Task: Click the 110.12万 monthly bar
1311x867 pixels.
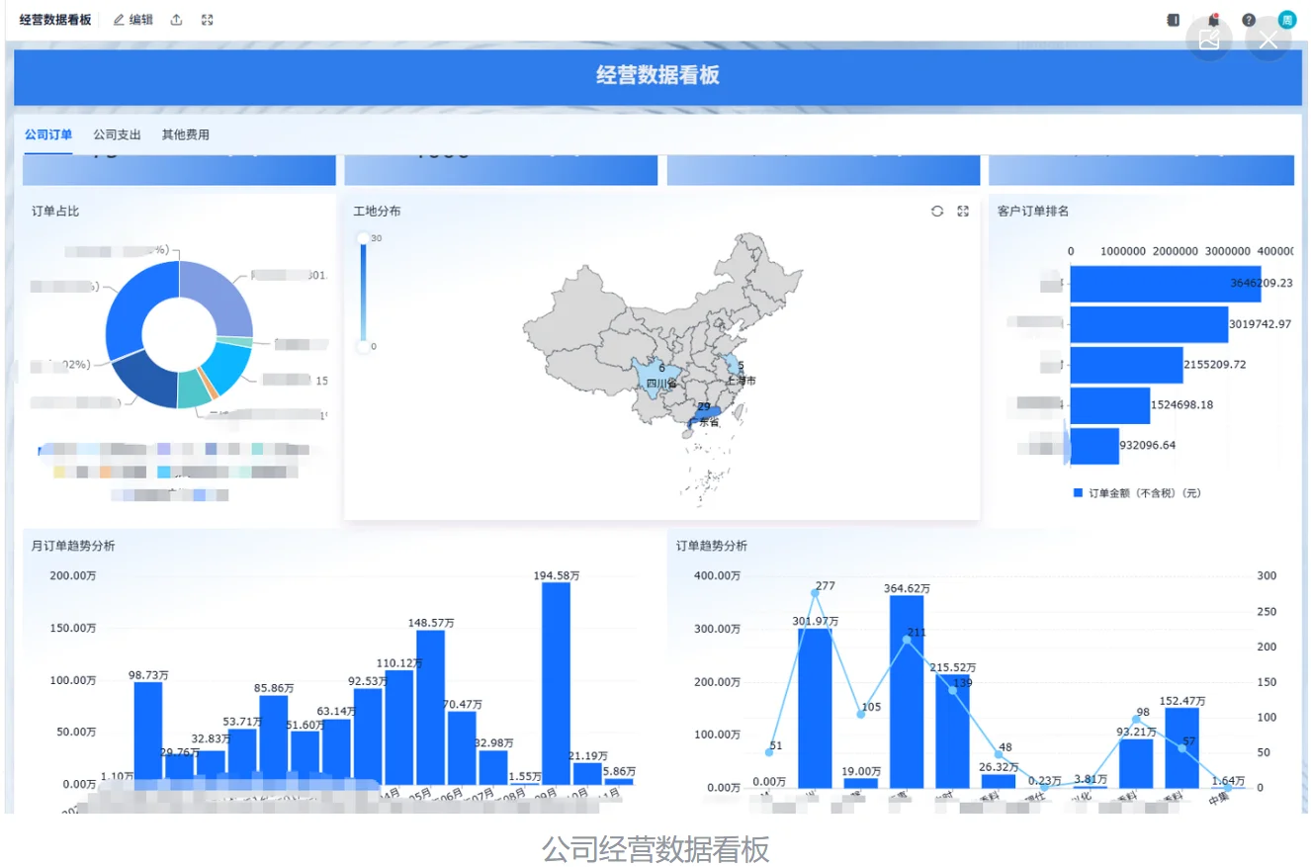Action: pos(399,727)
